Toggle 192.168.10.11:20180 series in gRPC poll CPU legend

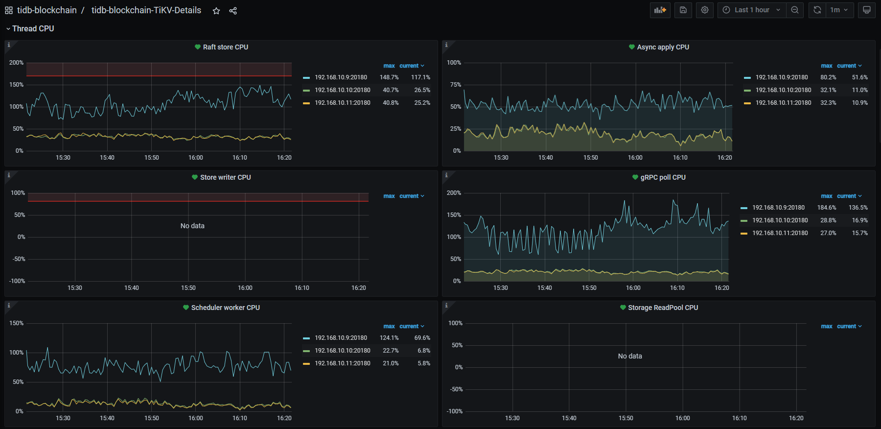tap(780, 233)
